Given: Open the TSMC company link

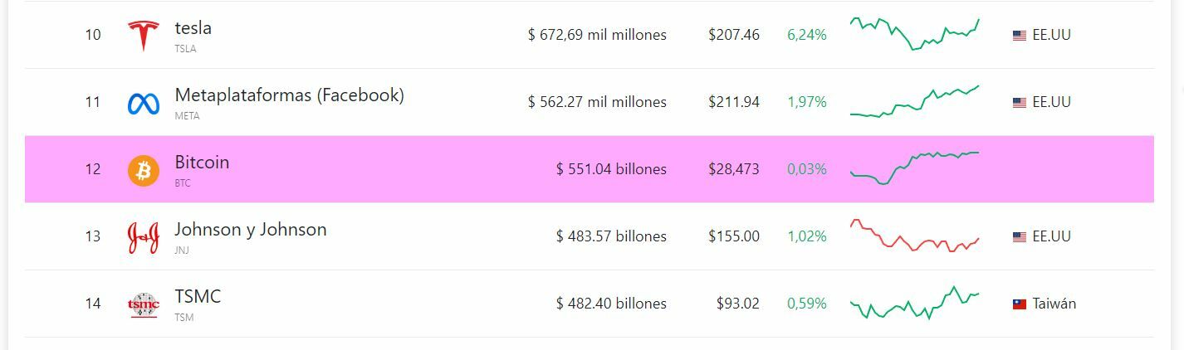Looking at the screenshot, I should point(198,297).
